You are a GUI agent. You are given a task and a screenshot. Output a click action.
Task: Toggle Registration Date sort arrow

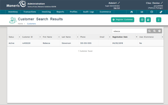click(137, 37)
